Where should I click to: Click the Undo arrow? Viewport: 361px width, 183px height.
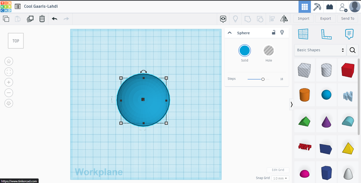click(54, 18)
